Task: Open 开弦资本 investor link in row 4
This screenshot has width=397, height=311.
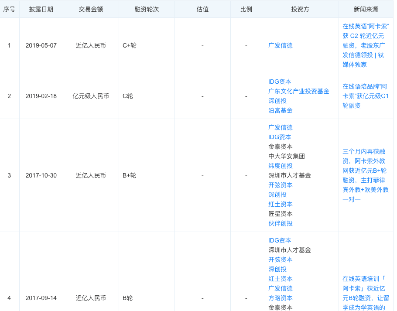Action: click(x=280, y=260)
